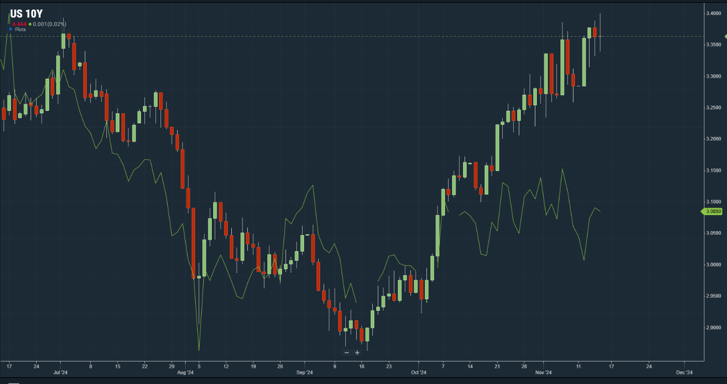The height and width of the screenshot is (384, 727).
Task: Click the 3.0500 price axis label
Action: coord(713,233)
